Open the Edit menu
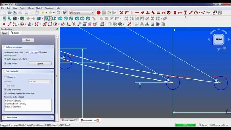The height and width of the screenshot is (130, 231). tap(9, 8)
